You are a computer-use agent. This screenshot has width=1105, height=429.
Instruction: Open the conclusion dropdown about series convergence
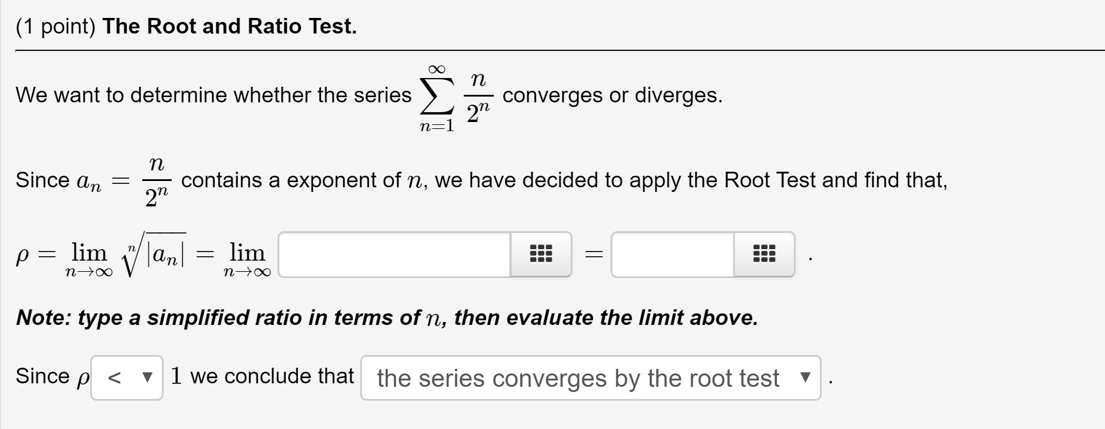[590, 379]
